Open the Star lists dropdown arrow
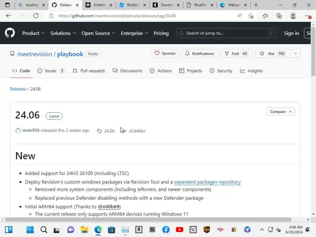Image resolution: width=316 pixels, height=237 pixels. pyautogui.click(x=296, y=54)
